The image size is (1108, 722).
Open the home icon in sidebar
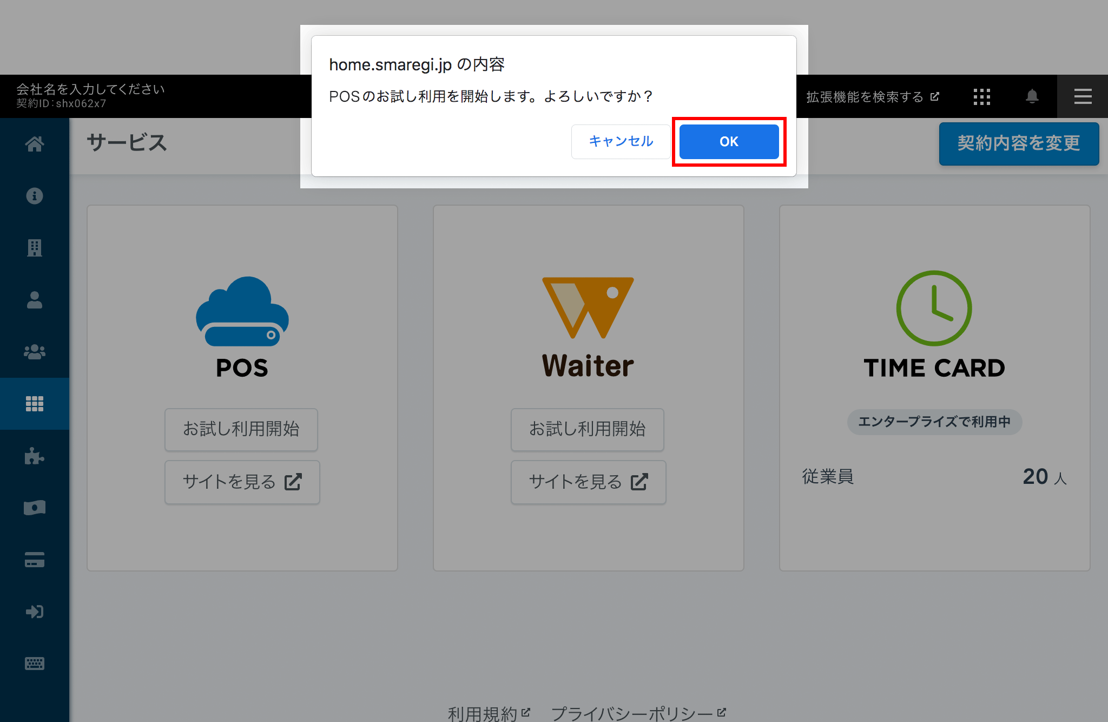click(35, 144)
